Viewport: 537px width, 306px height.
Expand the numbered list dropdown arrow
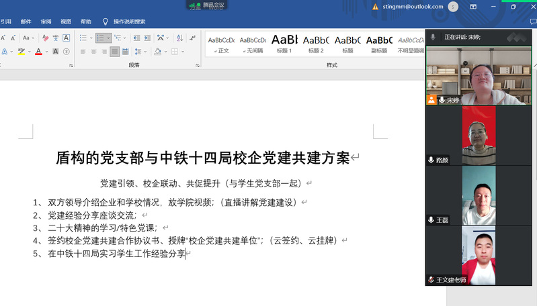pos(108,38)
